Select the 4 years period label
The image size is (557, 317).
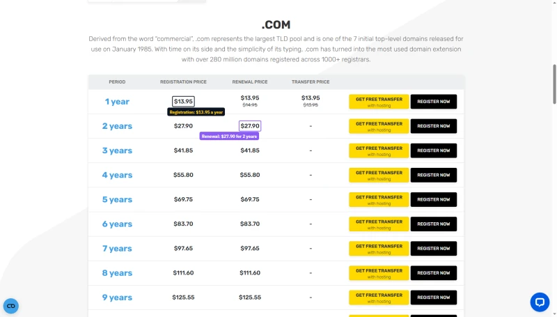click(x=117, y=175)
